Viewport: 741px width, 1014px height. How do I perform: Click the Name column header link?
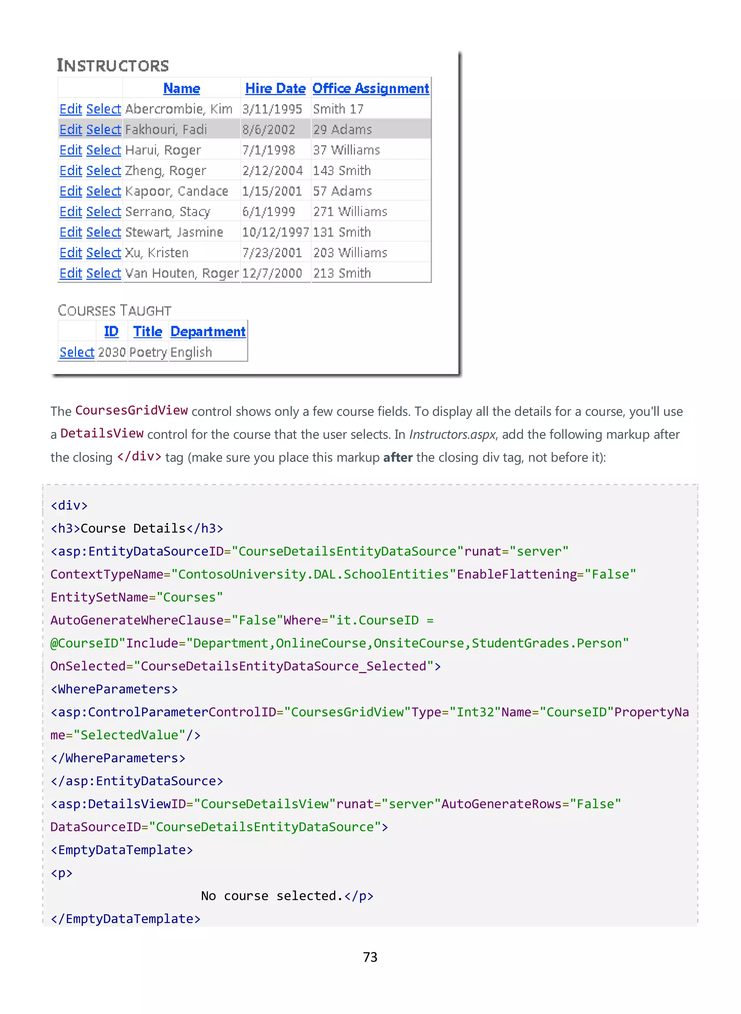point(182,88)
